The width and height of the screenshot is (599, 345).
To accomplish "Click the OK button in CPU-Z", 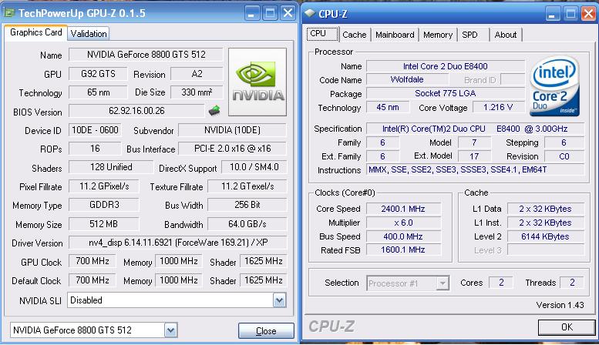I will [567, 327].
